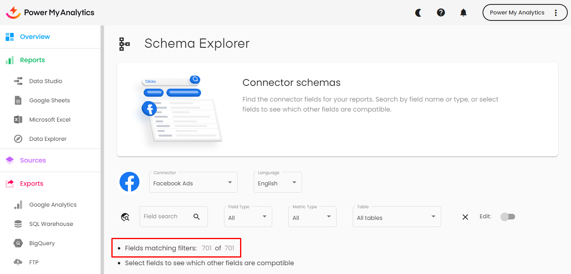Open the account three-dot menu
The height and width of the screenshot is (274, 571).
click(556, 13)
